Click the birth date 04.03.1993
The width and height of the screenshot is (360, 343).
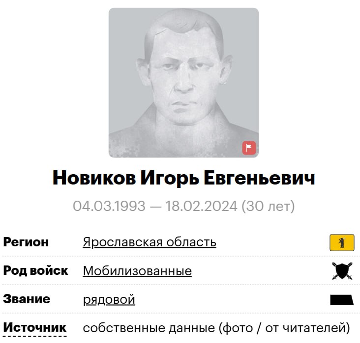tap(109, 206)
